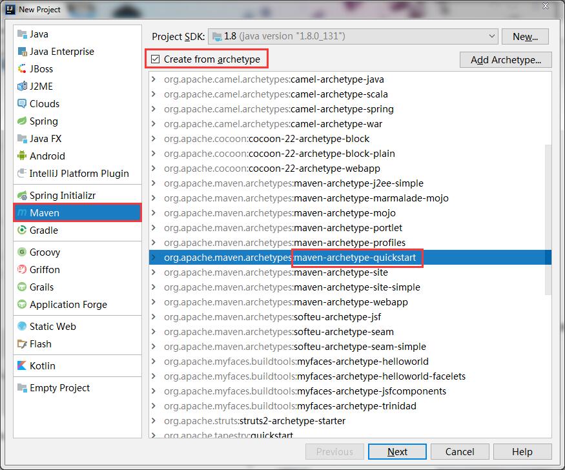Select the Android robot icon
Viewport: 565px width, 470px height.
click(22, 156)
